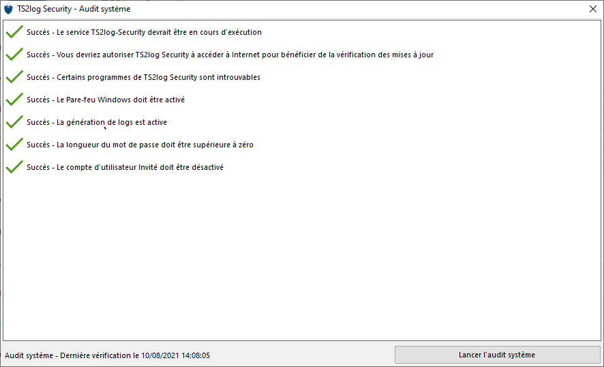This screenshot has width=604, height=367.
Task: Click the green checkmark beside Pare-feu Windows row
Action: coord(14,100)
